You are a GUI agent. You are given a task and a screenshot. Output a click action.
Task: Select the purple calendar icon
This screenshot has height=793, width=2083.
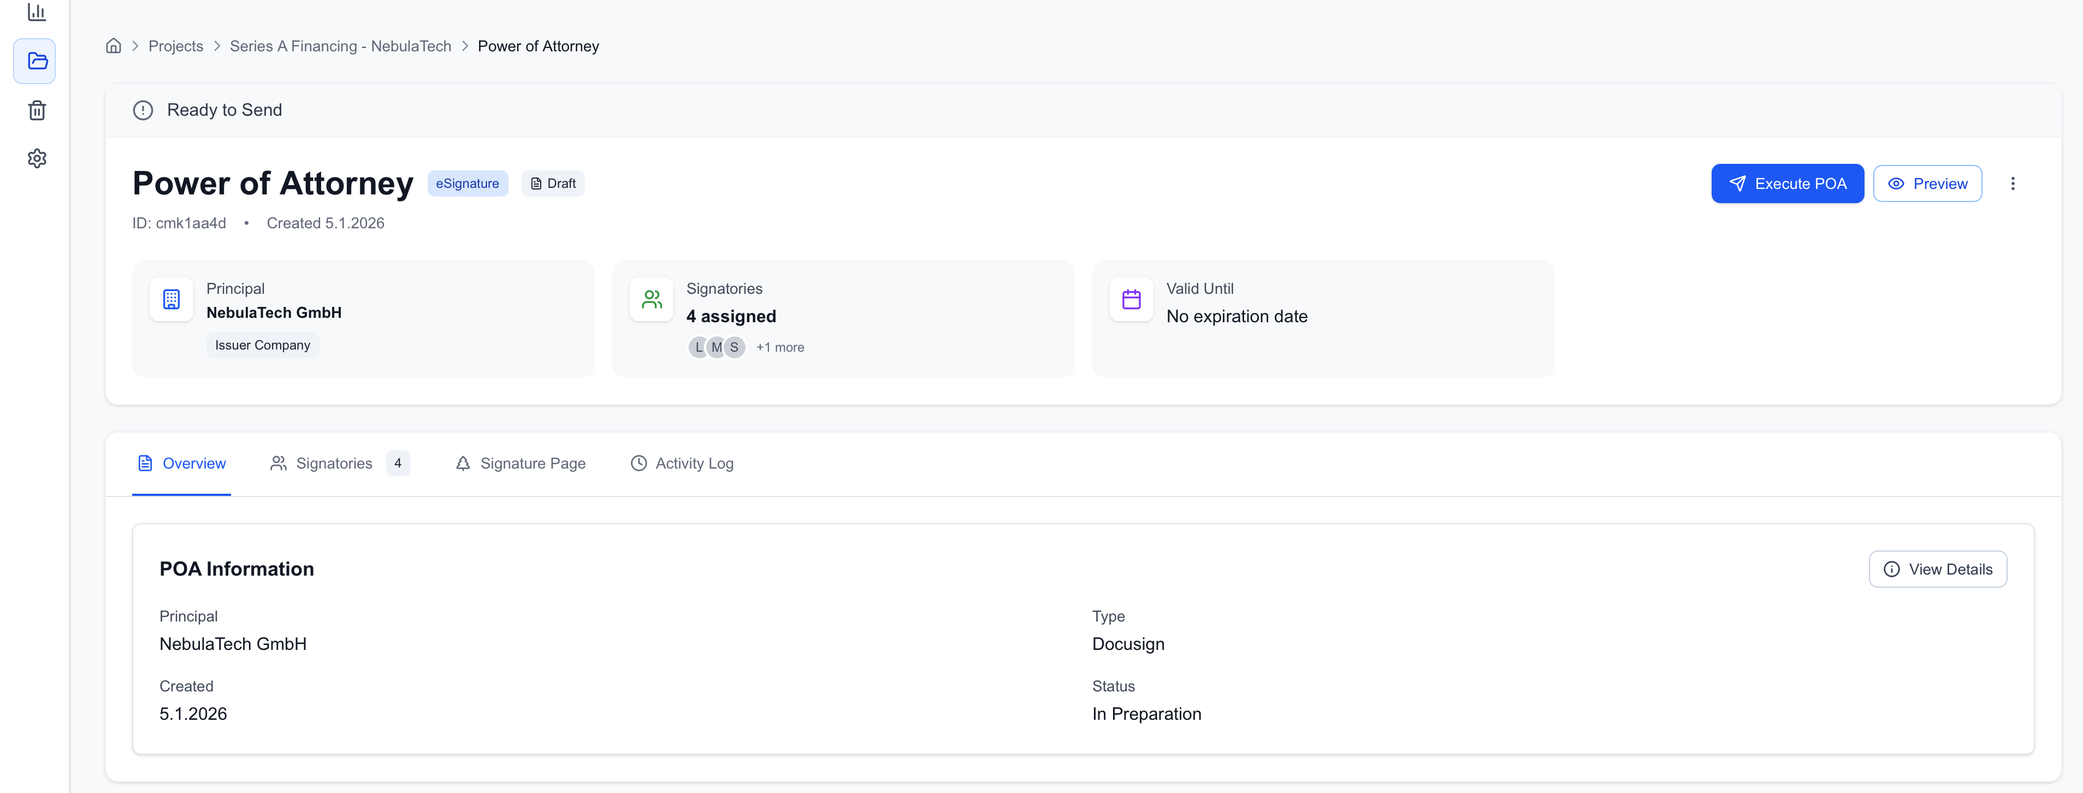point(1131,299)
